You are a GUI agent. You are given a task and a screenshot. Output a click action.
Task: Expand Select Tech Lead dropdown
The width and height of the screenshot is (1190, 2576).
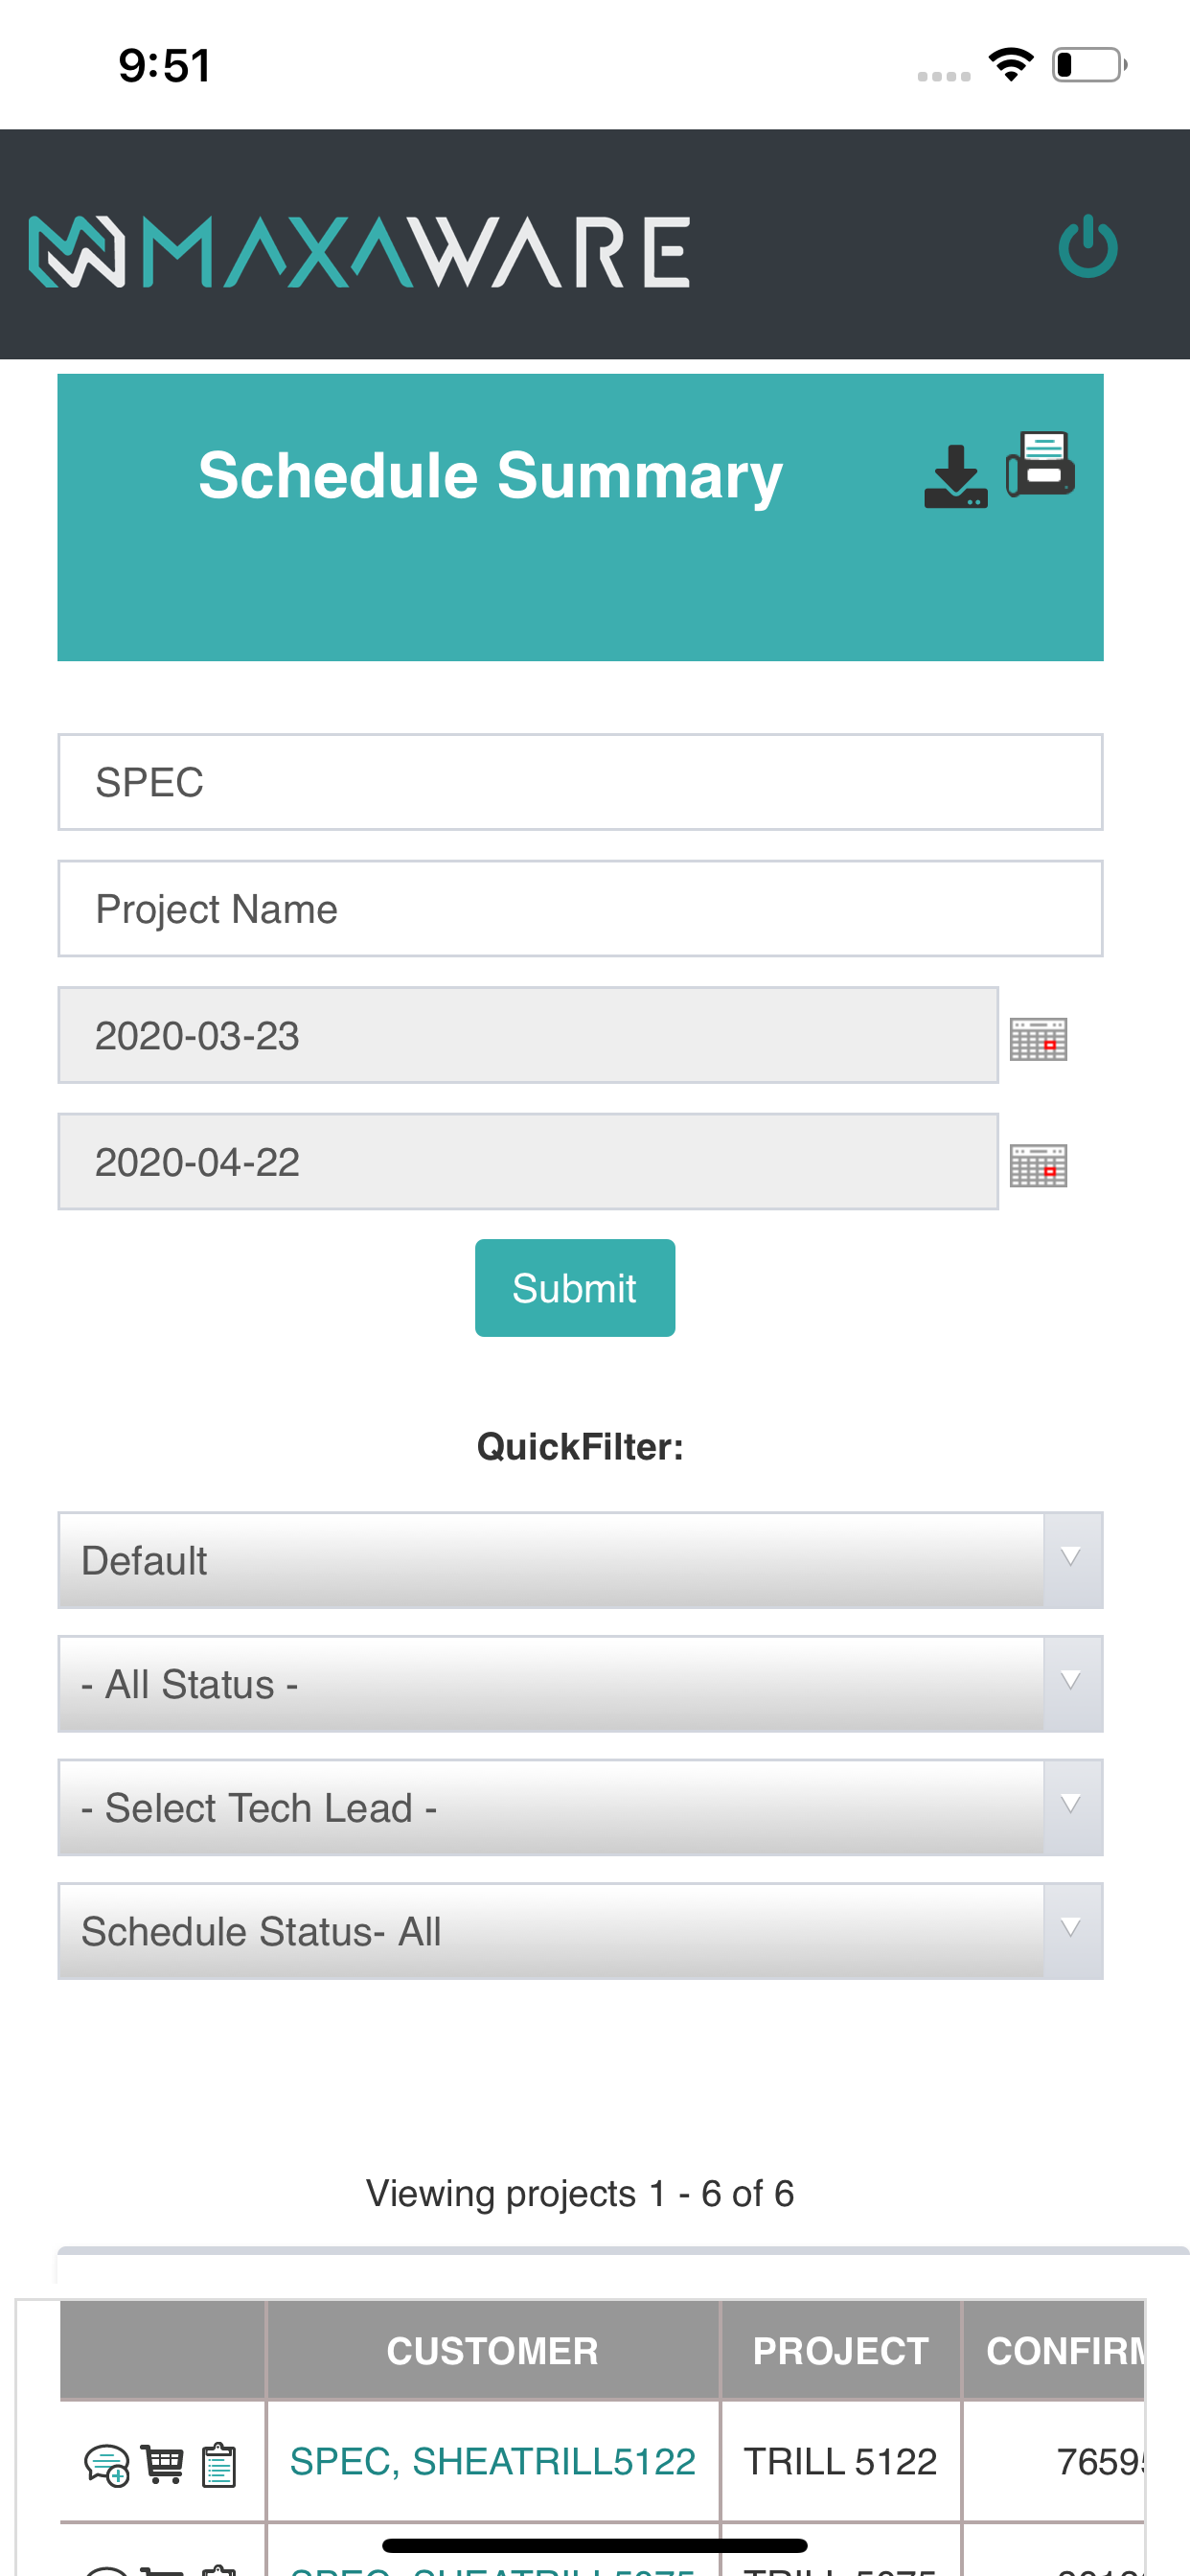pyautogui.click(x=580, y=1808)
